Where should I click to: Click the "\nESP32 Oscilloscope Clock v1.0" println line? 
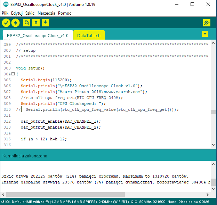(81, 86)
